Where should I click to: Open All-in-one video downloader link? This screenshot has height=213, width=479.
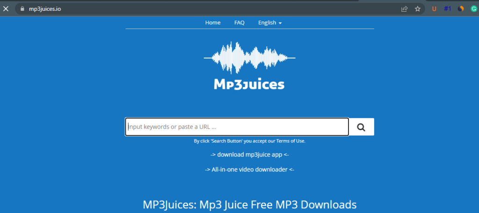(250, 169)
